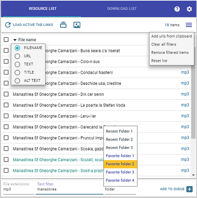Switch to the Download List tab
The image size is (197, 198).
coord(122,9)
